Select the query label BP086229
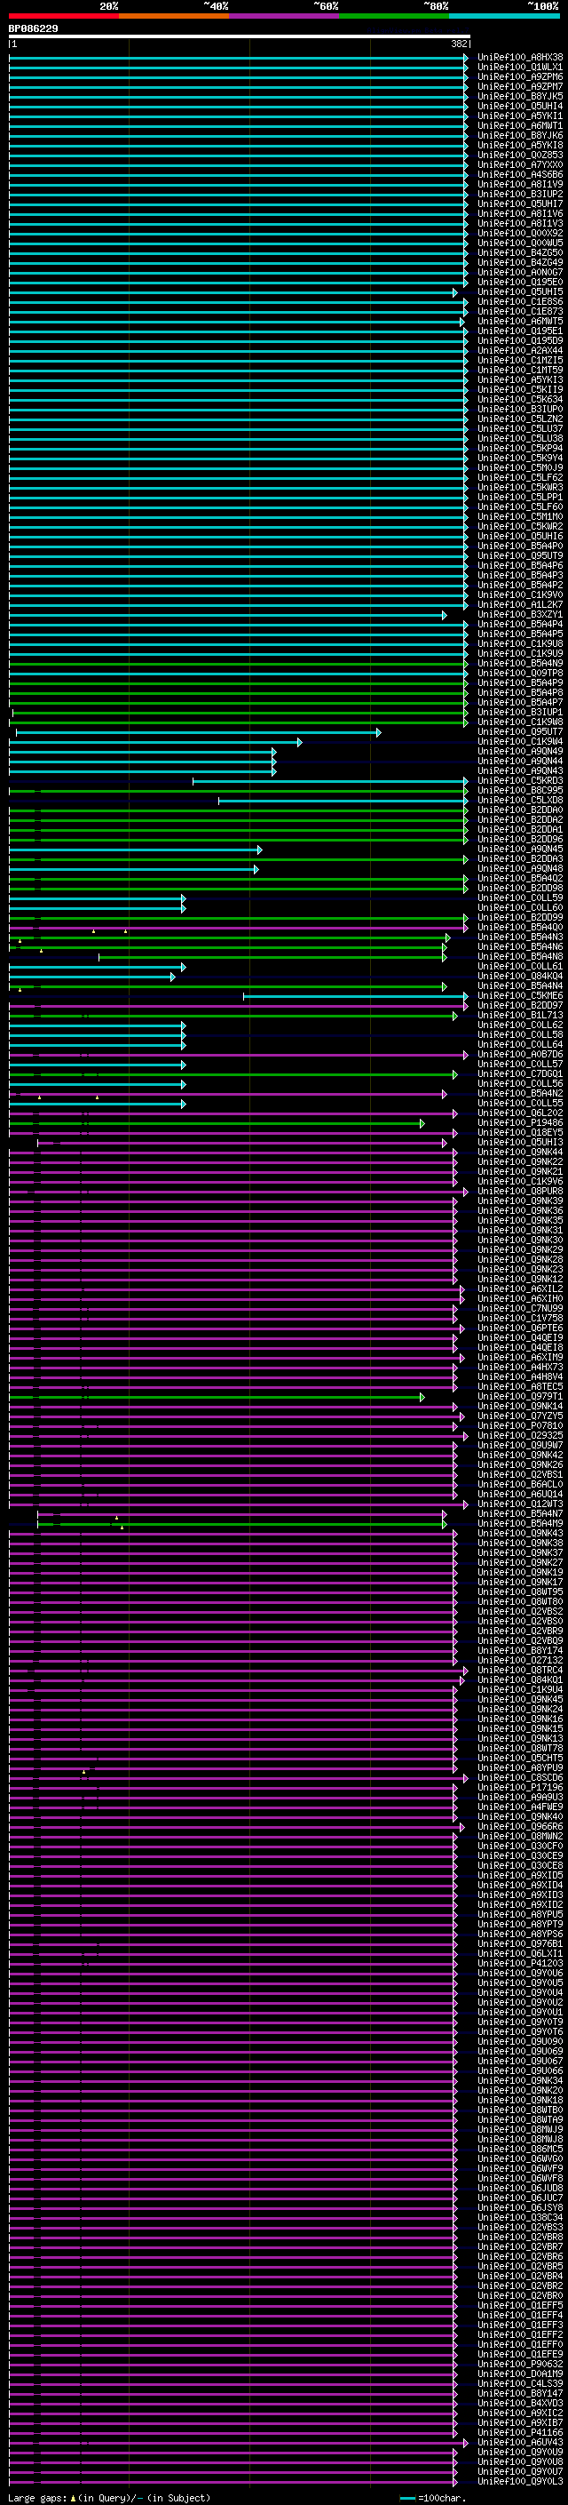The height and width of the screenshot is (2505, 568). 33,28
